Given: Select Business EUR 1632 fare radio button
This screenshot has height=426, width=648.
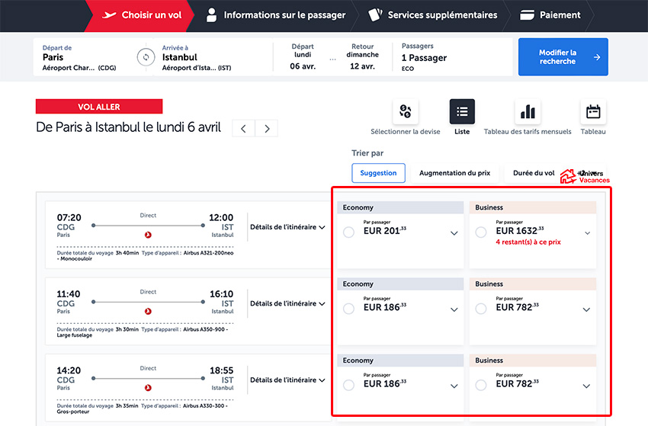Looking at the screenshot, I should pyautogui.click(x=481, y=232).
